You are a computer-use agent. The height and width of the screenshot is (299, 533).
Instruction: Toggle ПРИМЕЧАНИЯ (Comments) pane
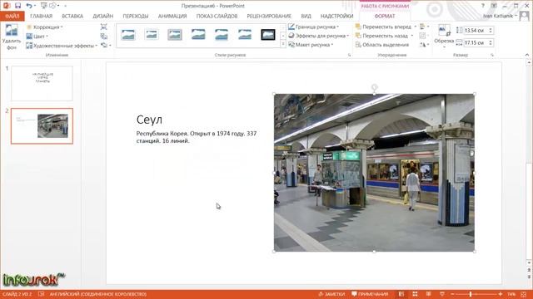370,294
